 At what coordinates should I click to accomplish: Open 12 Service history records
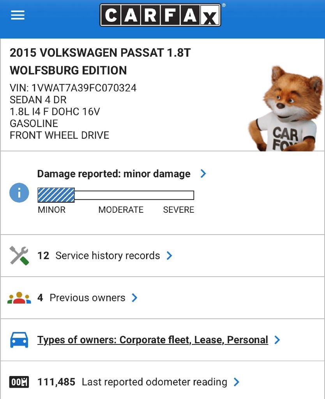(x=99, y=256)
